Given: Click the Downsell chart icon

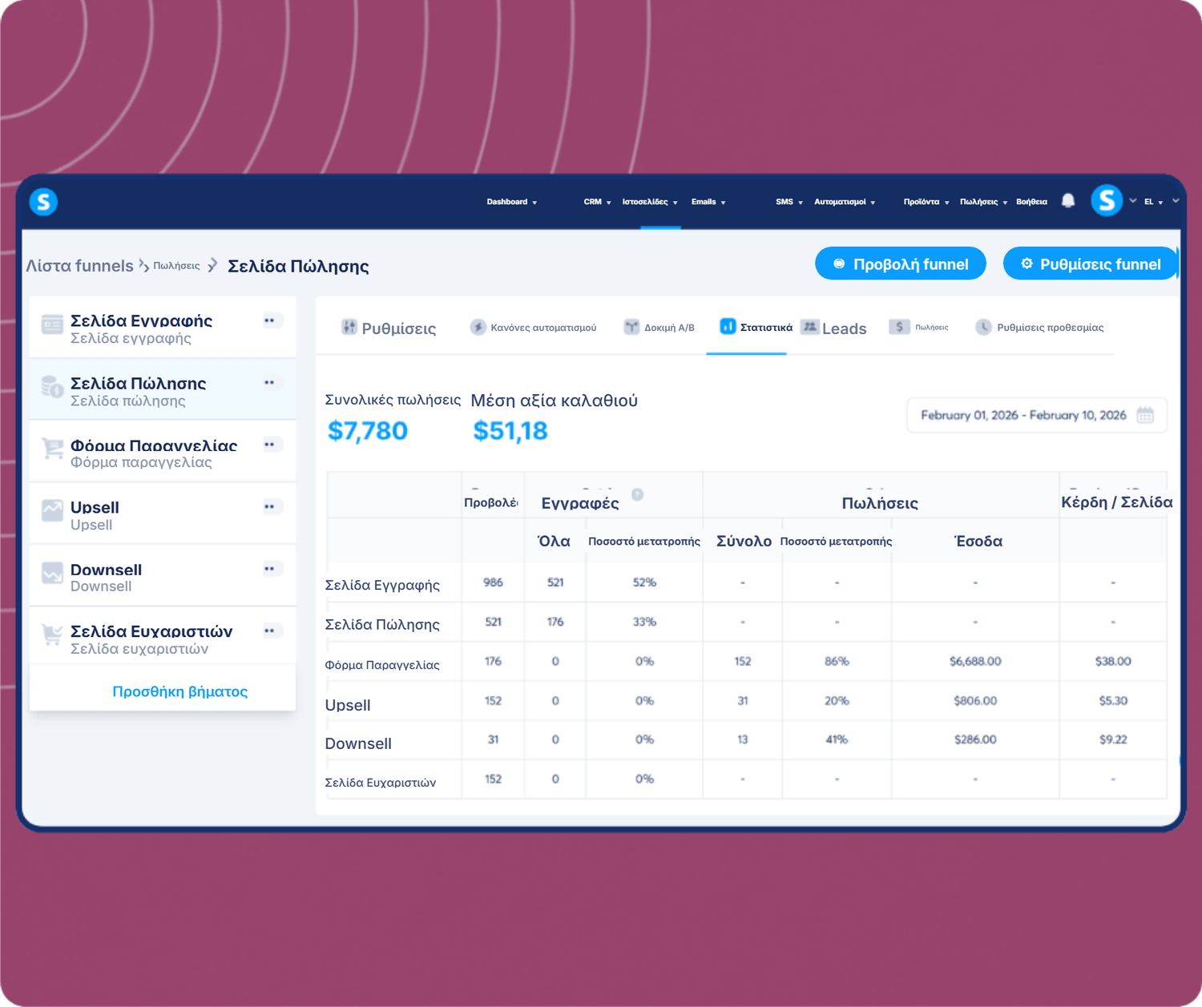Looking at the screenshot, I should 52,573.
